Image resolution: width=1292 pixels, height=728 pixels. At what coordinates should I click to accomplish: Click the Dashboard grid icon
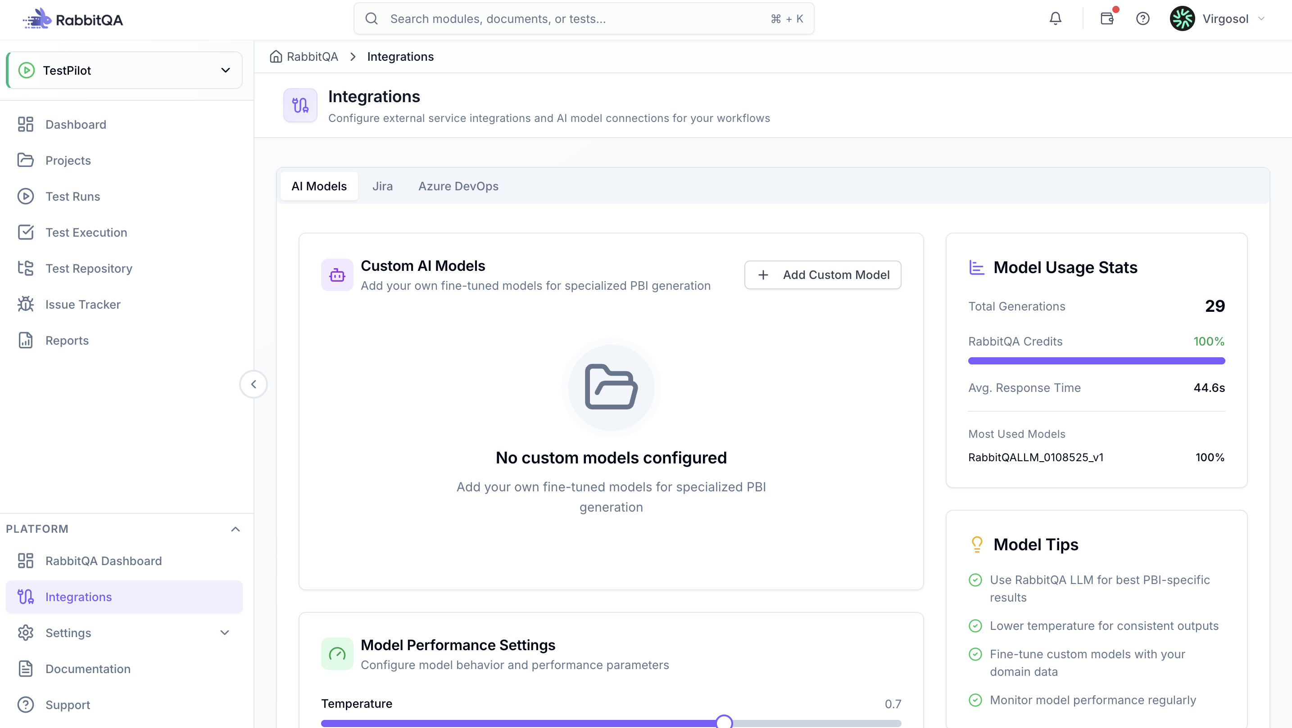(26, 124)
